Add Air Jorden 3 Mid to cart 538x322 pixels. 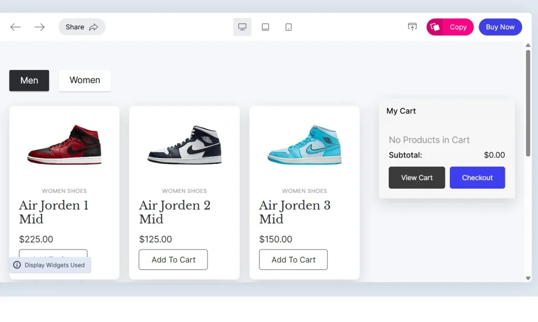293,259
